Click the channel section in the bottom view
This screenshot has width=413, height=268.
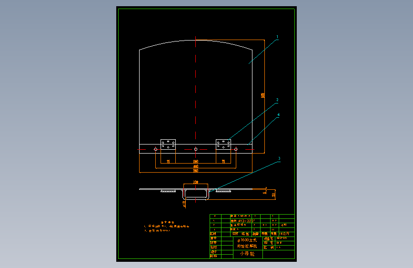[195, 194]
